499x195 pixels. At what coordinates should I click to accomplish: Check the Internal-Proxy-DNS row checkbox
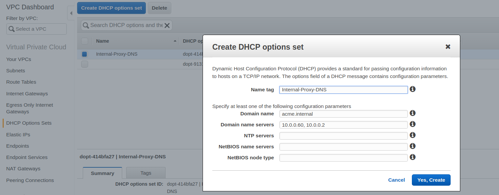pos(84,54)
